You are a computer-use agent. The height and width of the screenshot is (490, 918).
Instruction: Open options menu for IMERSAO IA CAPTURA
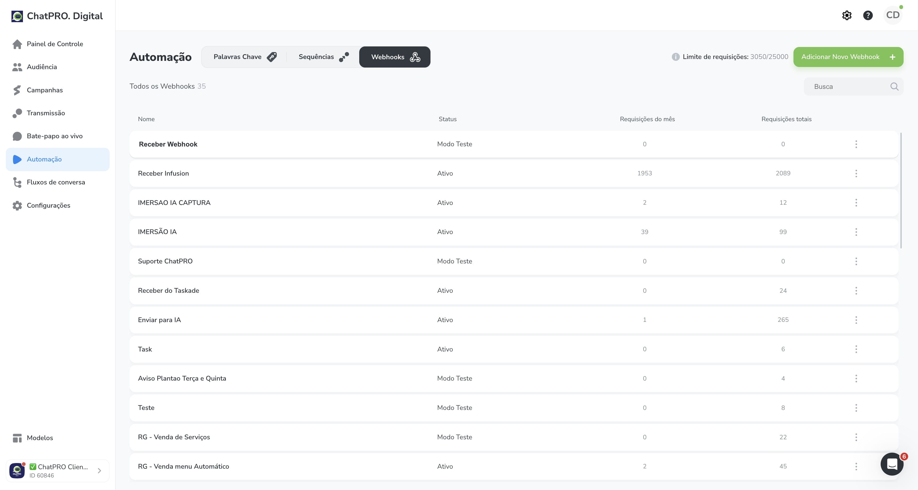click(856, 203)
